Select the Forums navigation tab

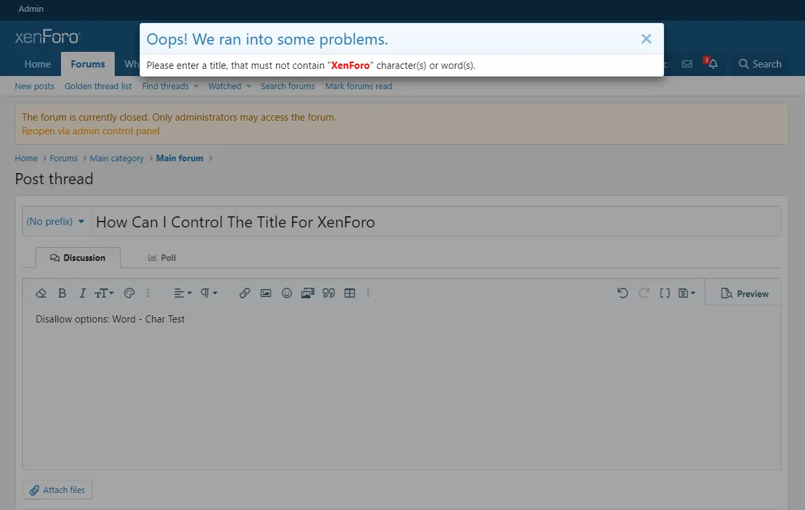point(88,64)
